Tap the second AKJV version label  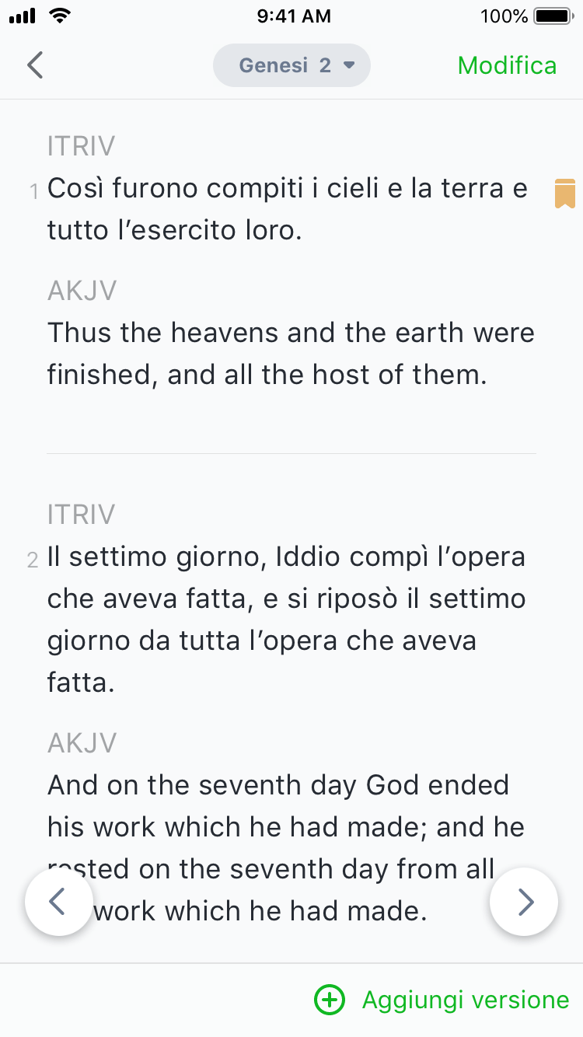click(x=82, y=742)
